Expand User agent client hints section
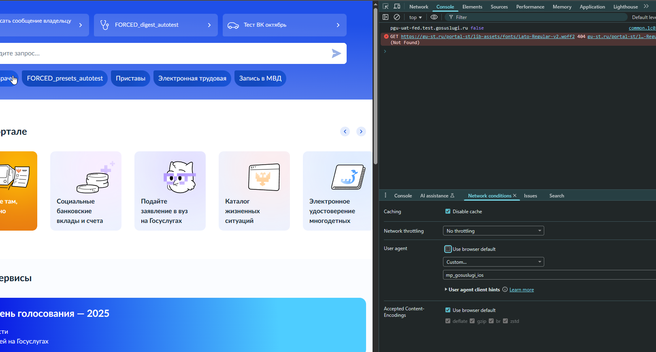Viewport: 656px width, 352px height. click(x=472, y=290)
